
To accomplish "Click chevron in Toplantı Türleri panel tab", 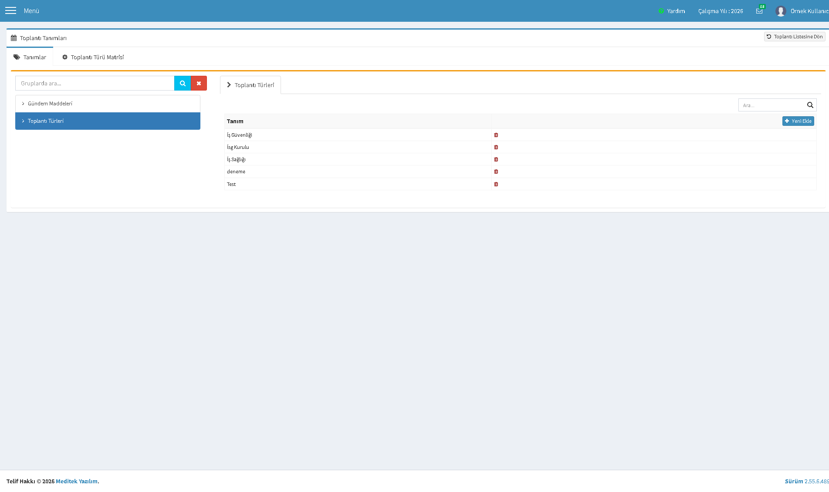I will click(229, 85).
